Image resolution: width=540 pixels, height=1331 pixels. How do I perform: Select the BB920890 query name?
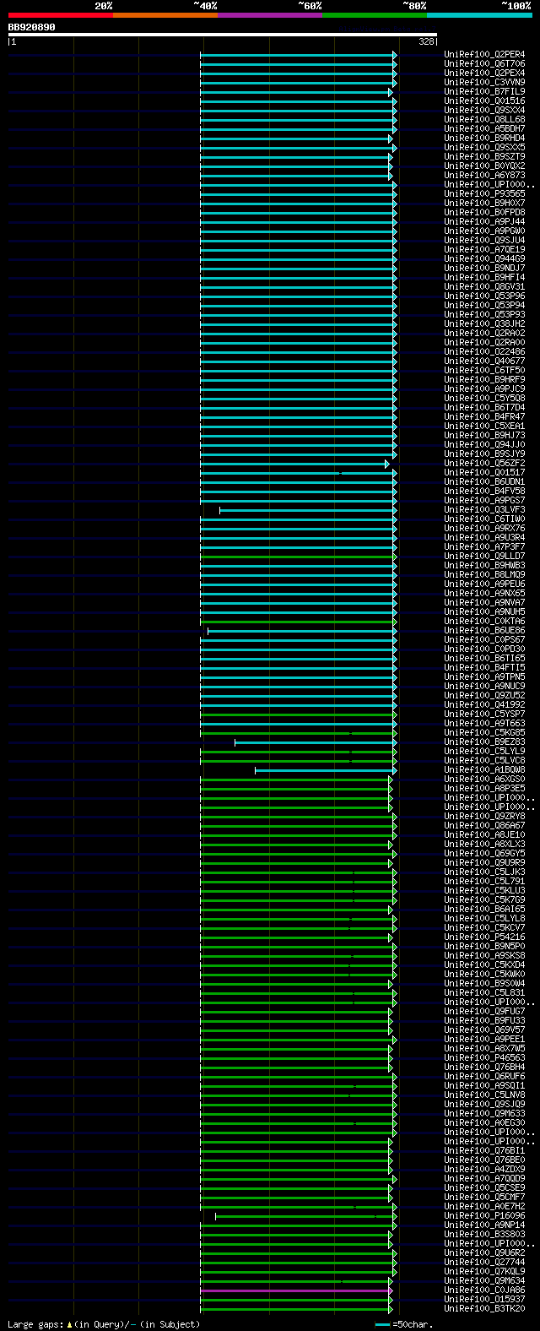(32, 27)
